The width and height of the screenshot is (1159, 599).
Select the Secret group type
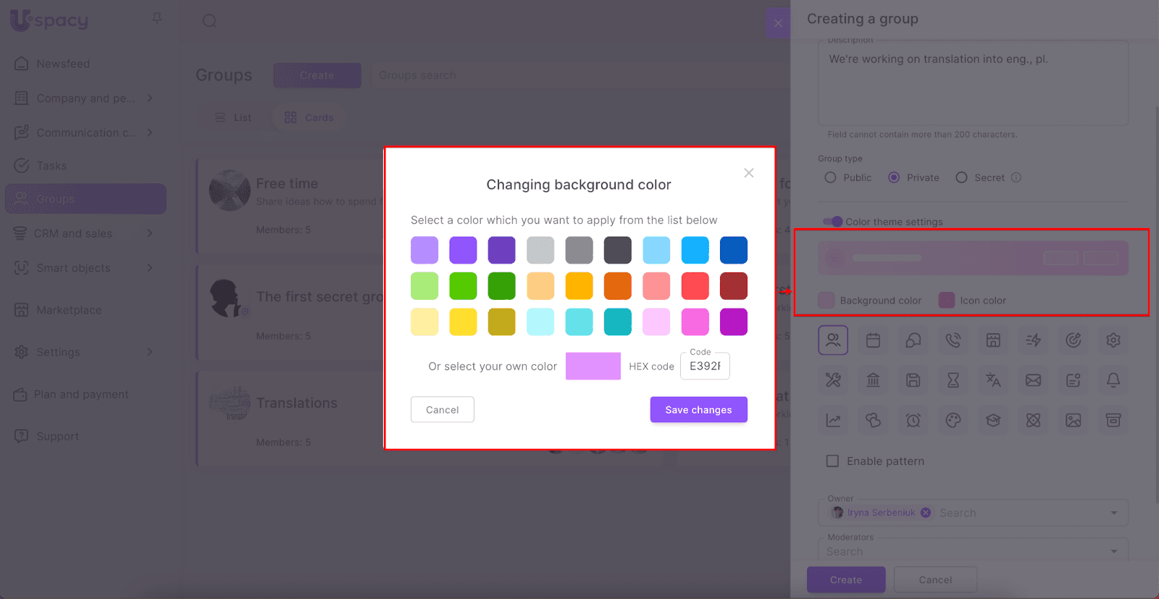pyautogui.click(x=961, y=177)
